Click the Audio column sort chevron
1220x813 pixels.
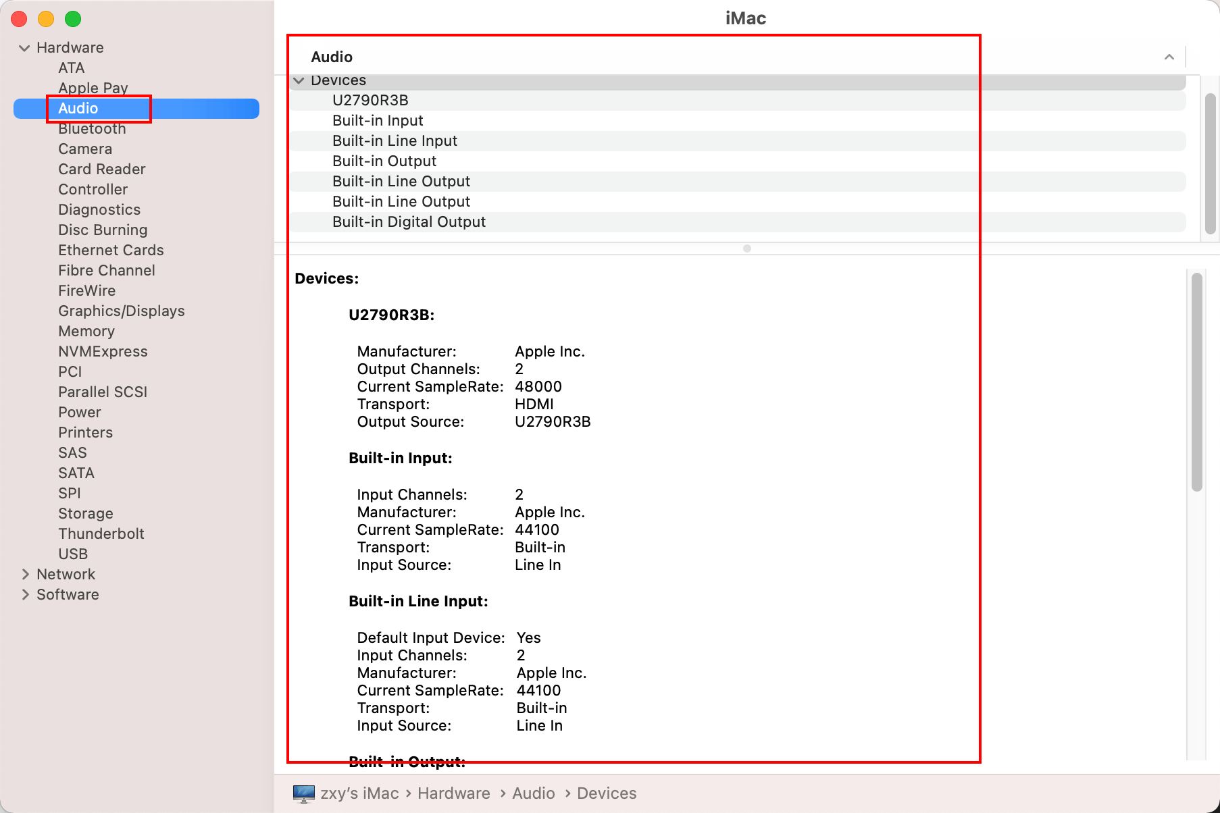[1169, 57]
